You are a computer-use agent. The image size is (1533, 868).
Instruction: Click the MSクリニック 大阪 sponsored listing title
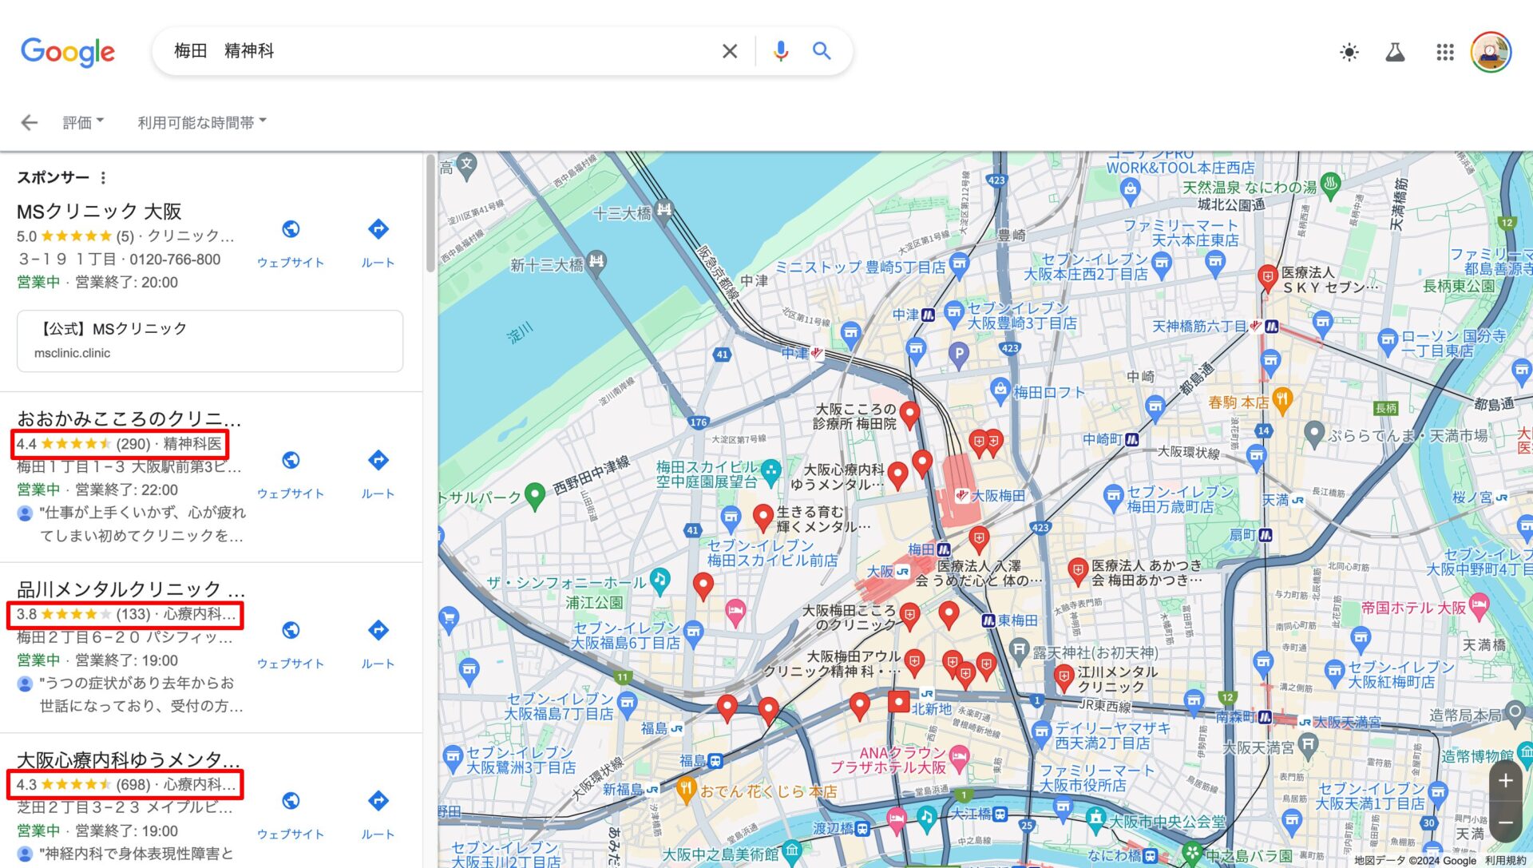point(100,212)
